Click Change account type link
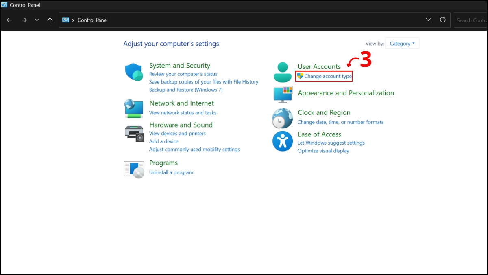 coord(328,76)
